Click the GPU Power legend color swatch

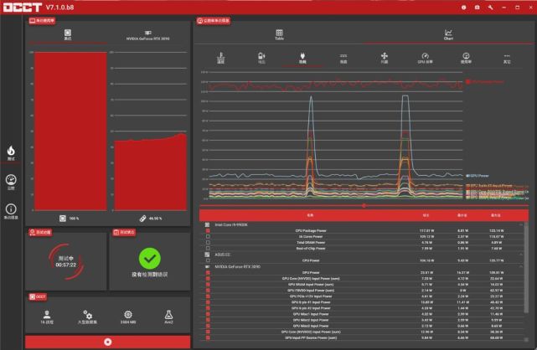tap(467, 176)
